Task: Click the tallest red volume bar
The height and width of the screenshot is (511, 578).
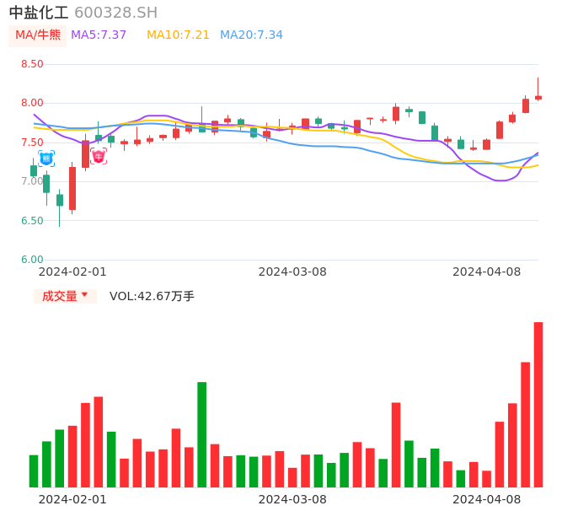Action: click(x=538, y=405)
